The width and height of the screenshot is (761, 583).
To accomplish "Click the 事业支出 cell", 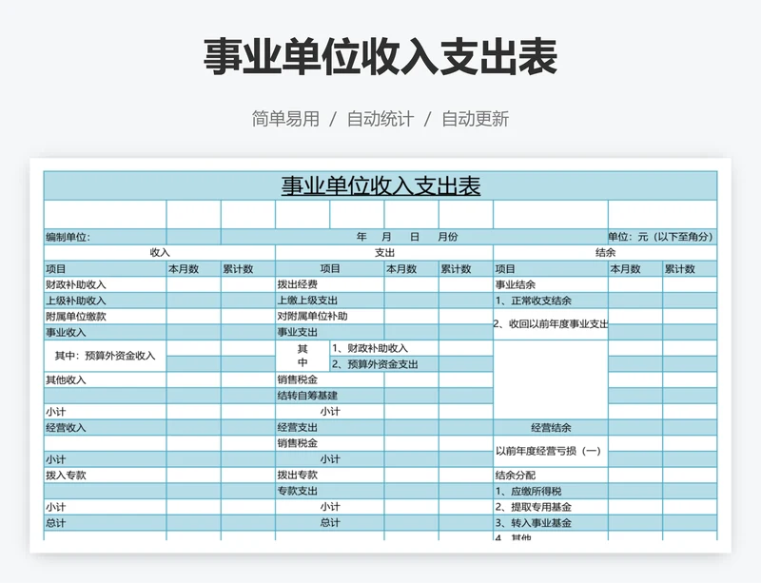I will 330,333.
